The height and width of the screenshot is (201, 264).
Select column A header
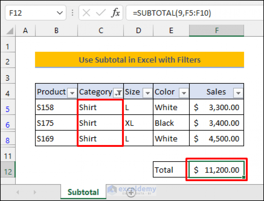25,31
